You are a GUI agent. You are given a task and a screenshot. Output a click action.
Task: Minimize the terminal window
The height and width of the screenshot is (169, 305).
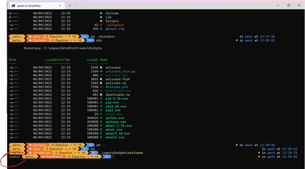click(278, 5)
